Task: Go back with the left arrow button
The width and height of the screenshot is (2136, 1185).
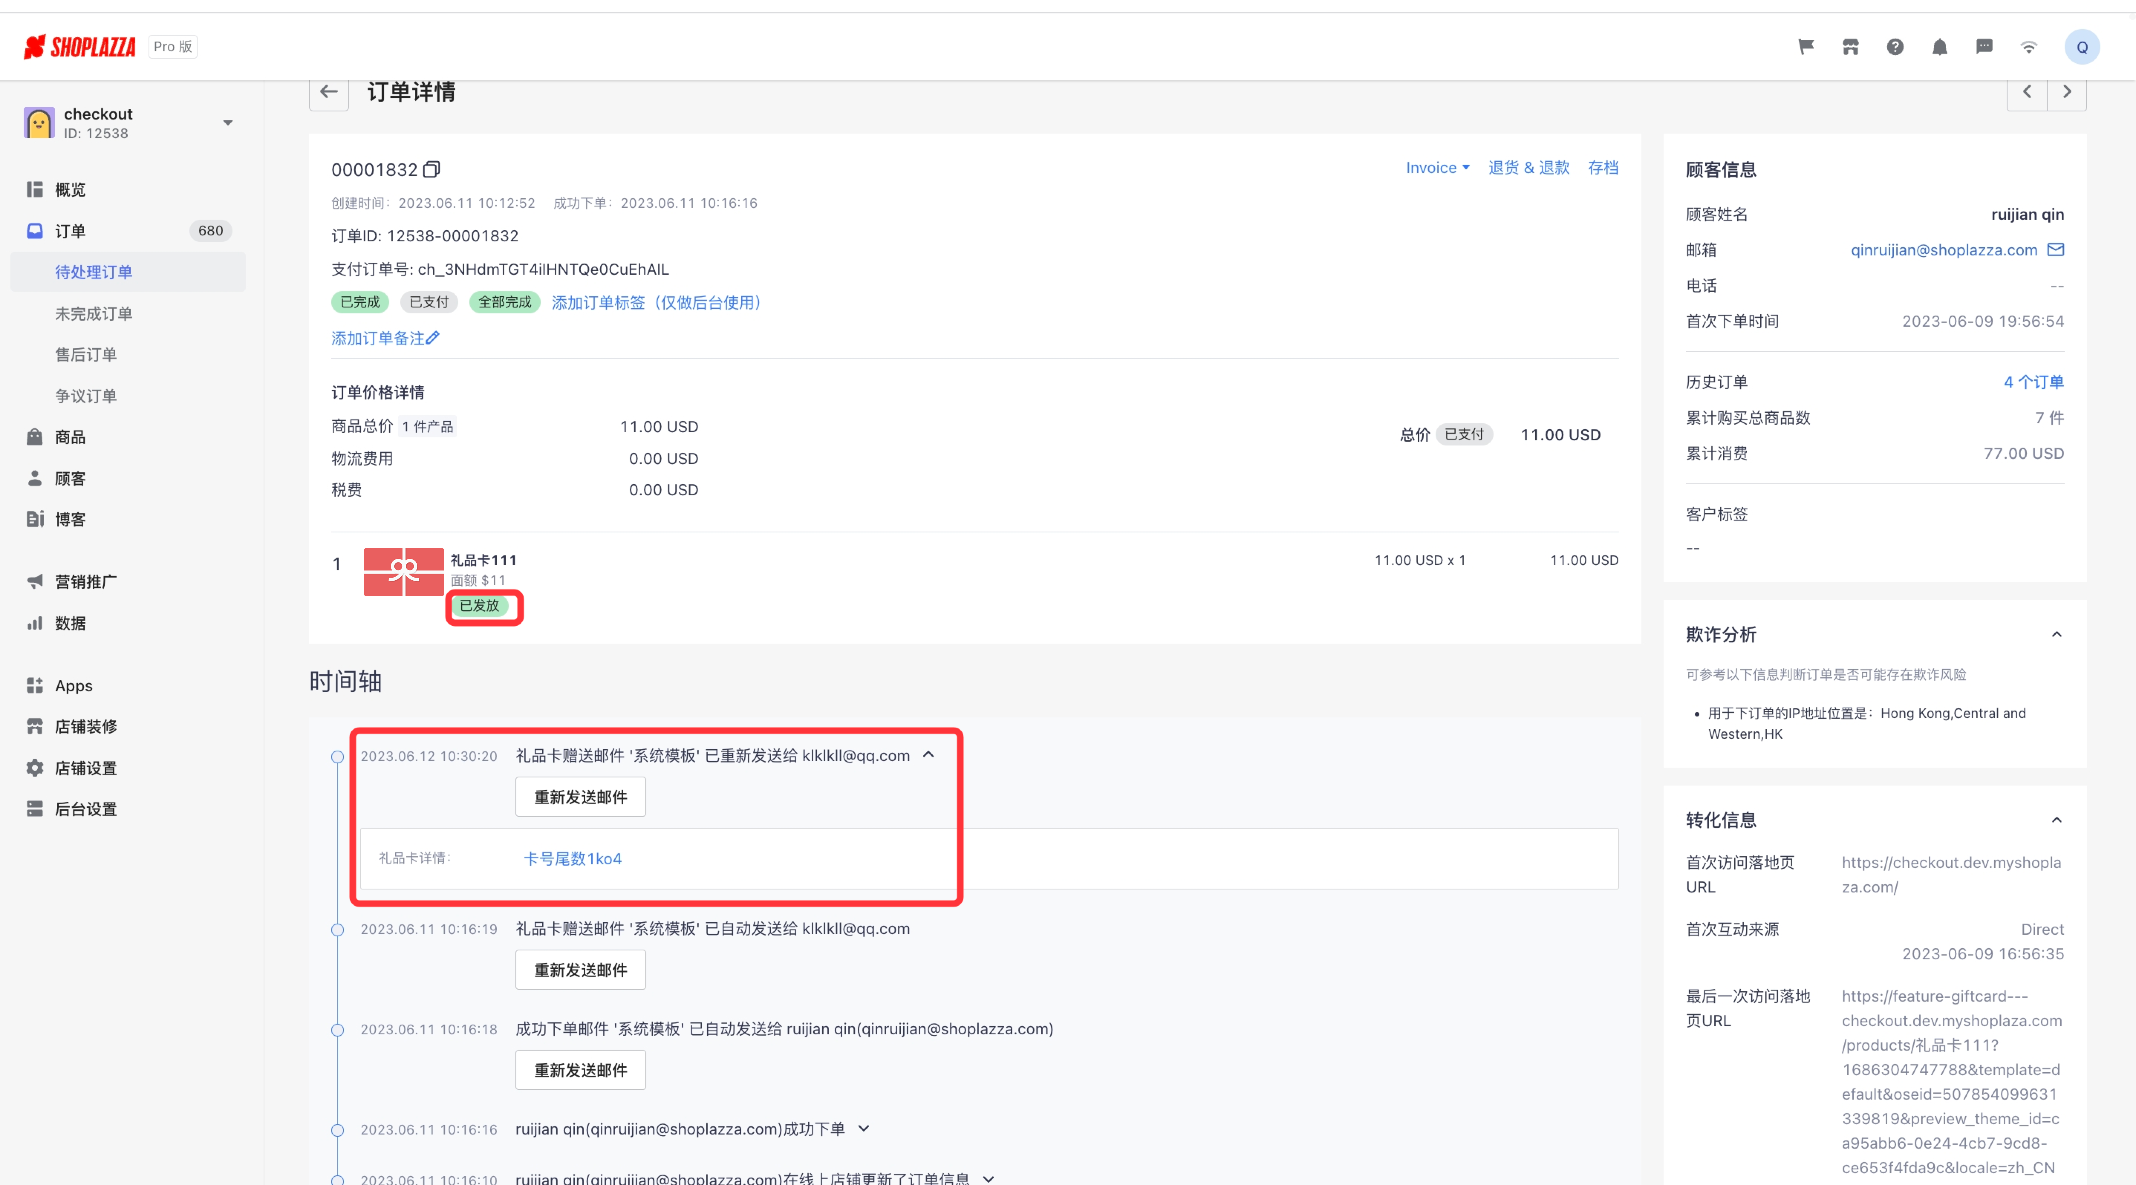Action: (329, 91)
